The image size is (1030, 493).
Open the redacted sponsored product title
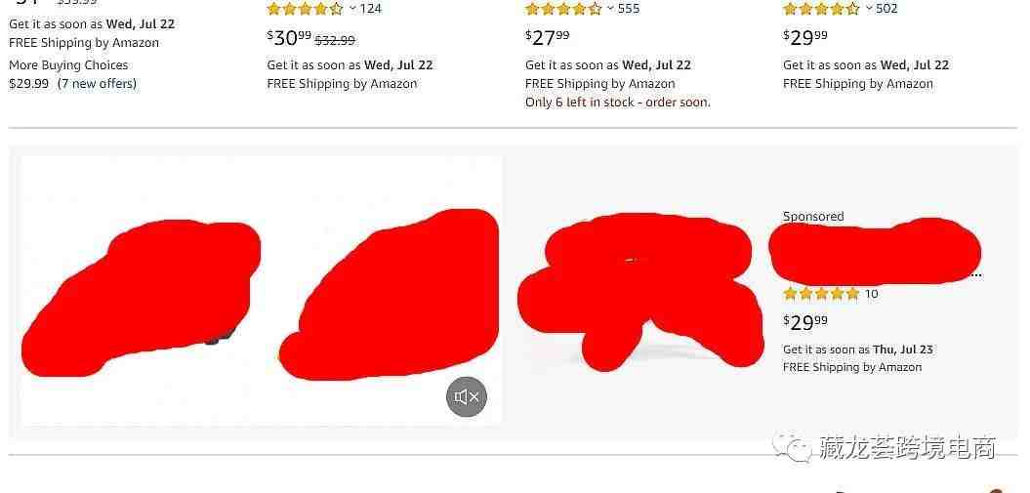tap(875, 252)
